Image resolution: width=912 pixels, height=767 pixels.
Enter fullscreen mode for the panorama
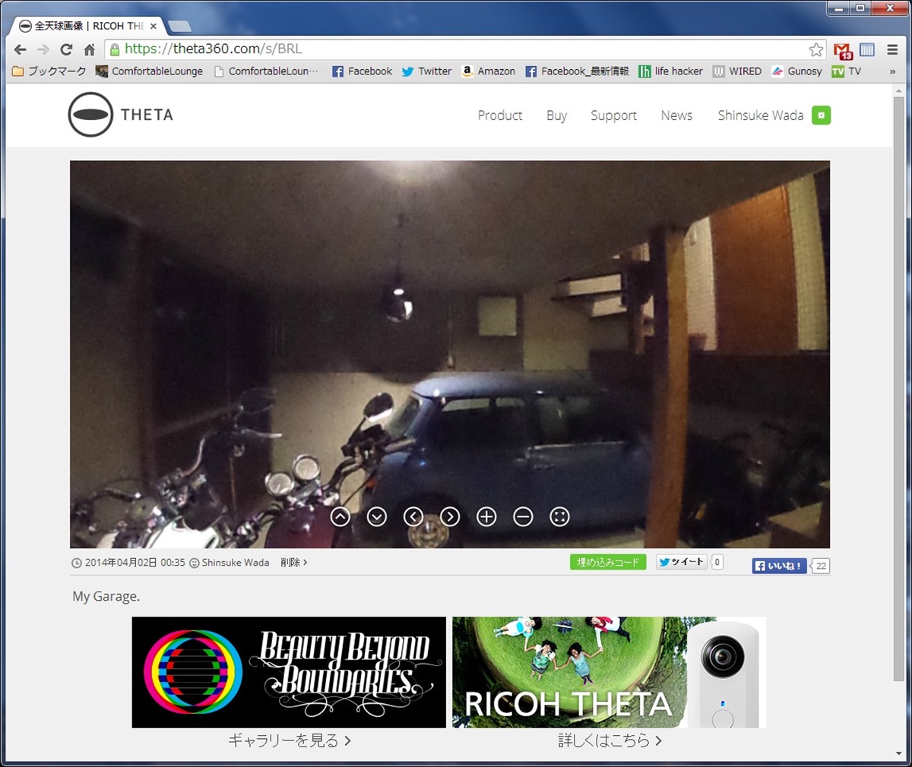pos(559,516)
